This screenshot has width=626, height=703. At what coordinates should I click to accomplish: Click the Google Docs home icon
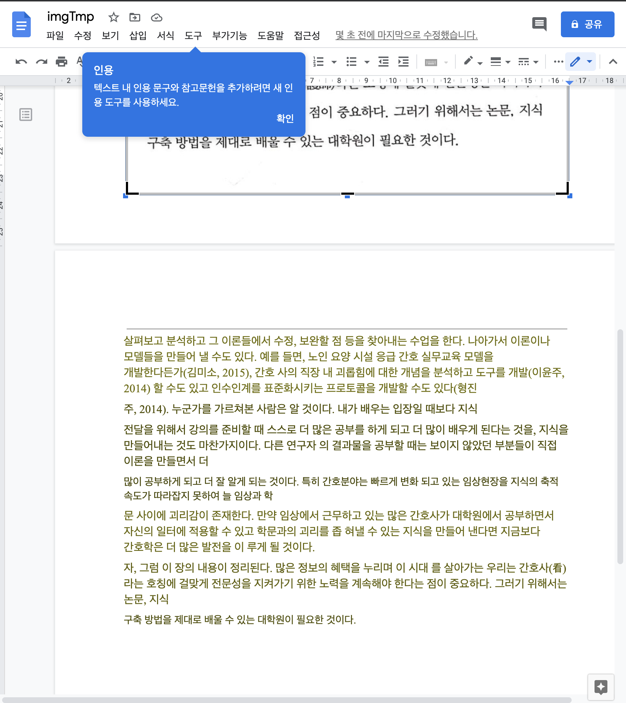21,24
